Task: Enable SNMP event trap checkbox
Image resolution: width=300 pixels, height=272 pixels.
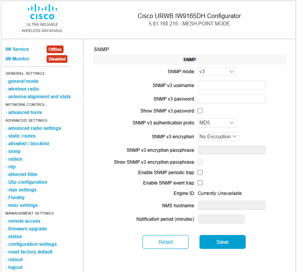Action: pyautogui.click(x=200, y=183)
